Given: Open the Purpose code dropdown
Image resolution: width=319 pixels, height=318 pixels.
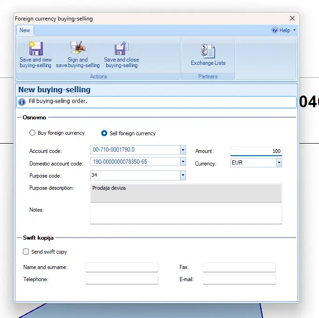Looking at the screenshot, I should pos(183,175).
